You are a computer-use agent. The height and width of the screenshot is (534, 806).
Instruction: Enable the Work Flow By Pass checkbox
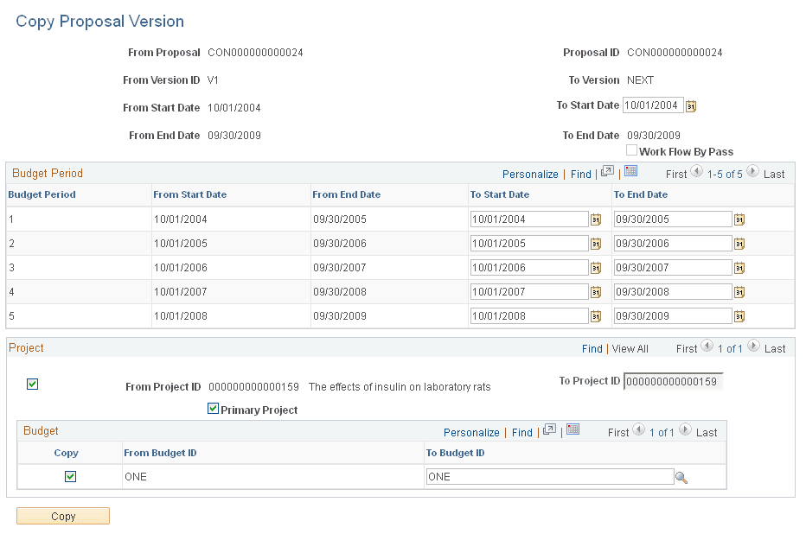631,150
